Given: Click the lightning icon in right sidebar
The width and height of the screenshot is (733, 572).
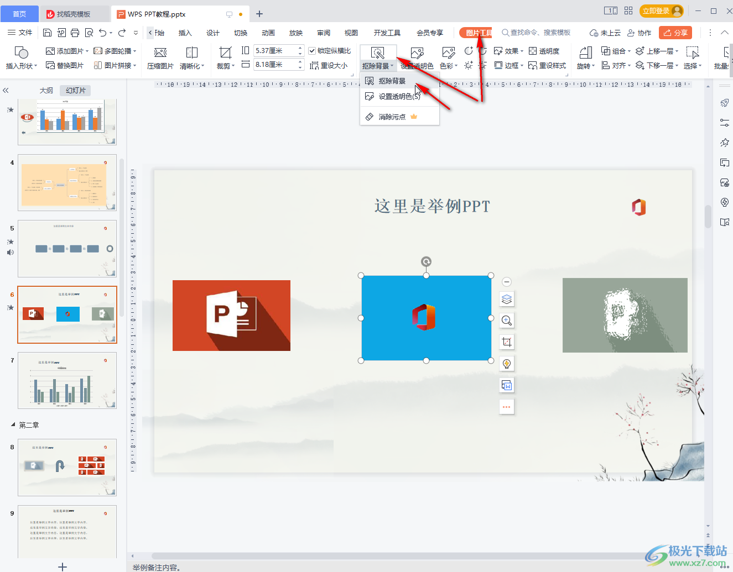Looking at the screenshot, I should click(724, 202).
